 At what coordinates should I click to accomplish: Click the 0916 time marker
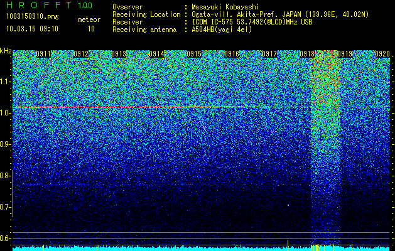tap(232, 54)
